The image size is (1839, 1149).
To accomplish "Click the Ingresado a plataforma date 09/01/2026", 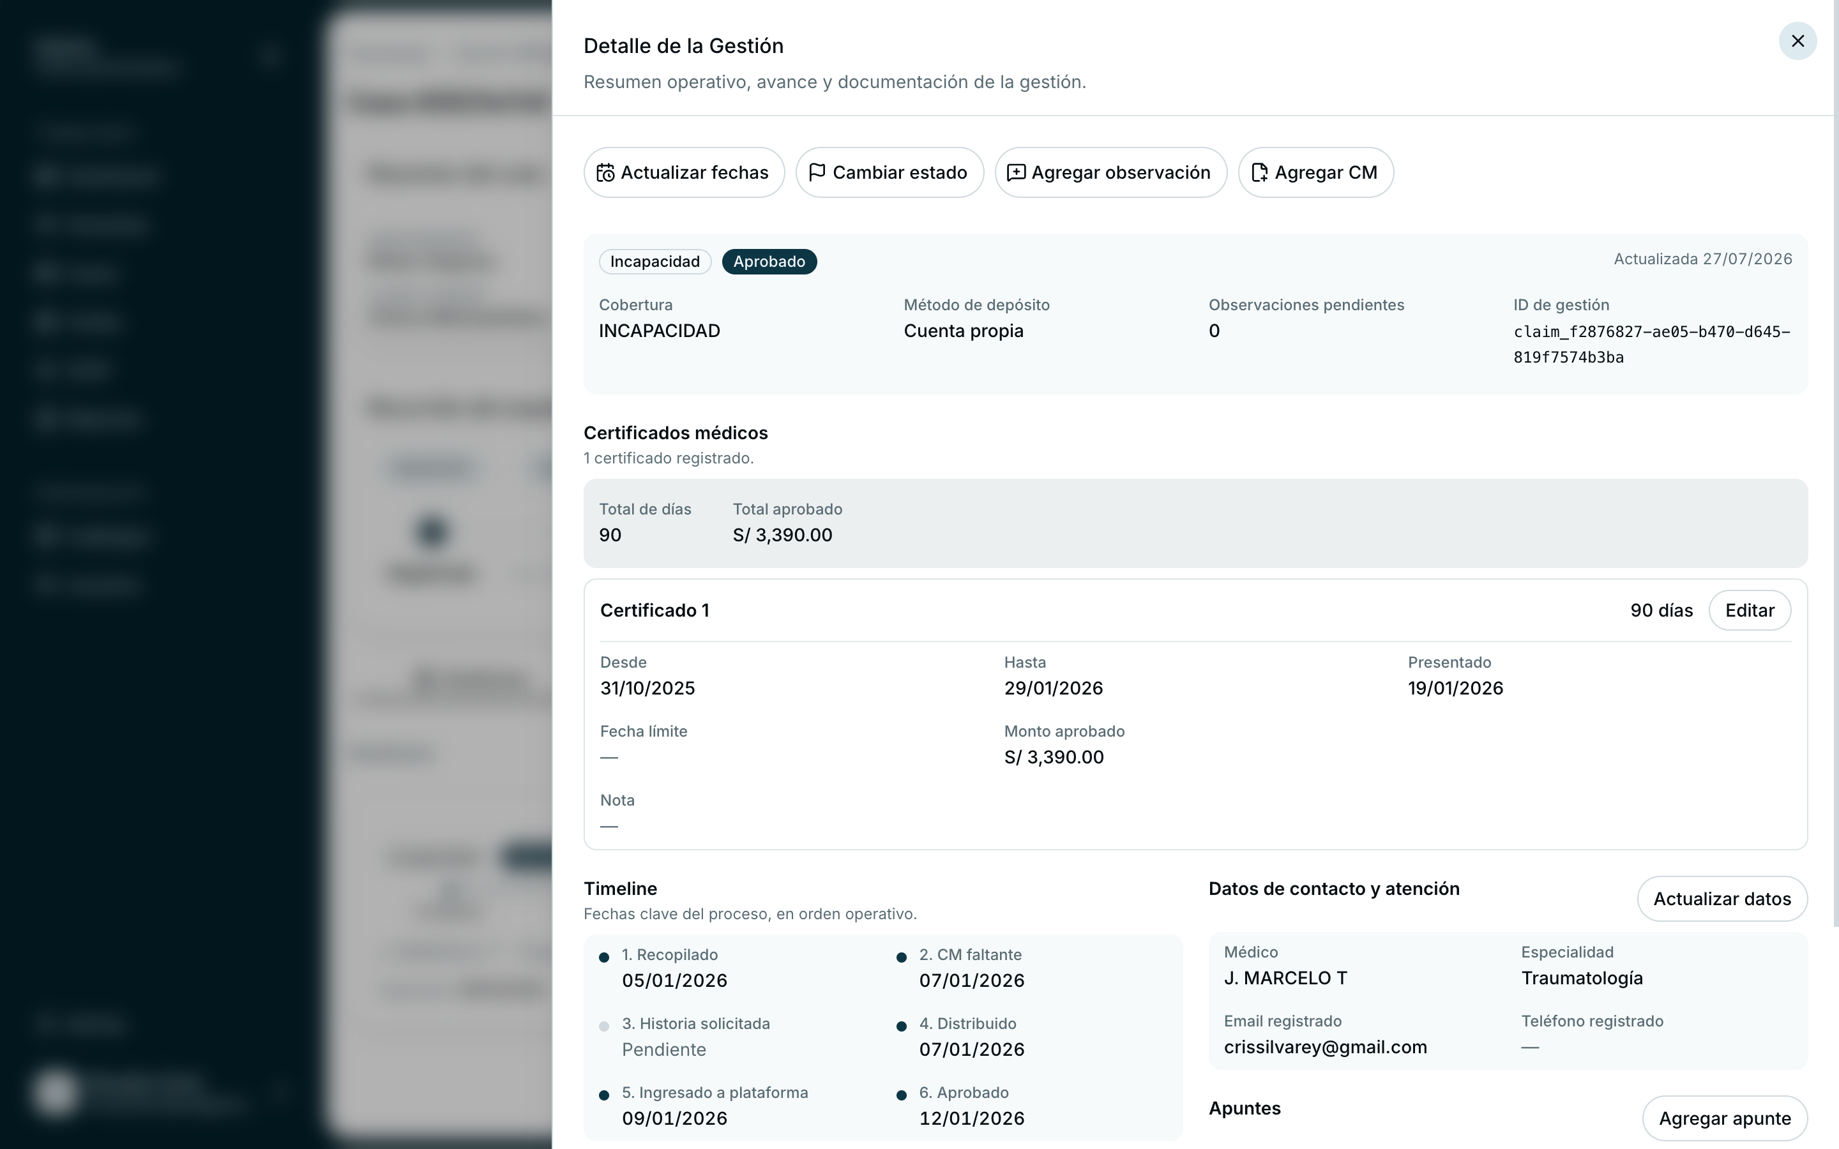I will [675, 1118].
